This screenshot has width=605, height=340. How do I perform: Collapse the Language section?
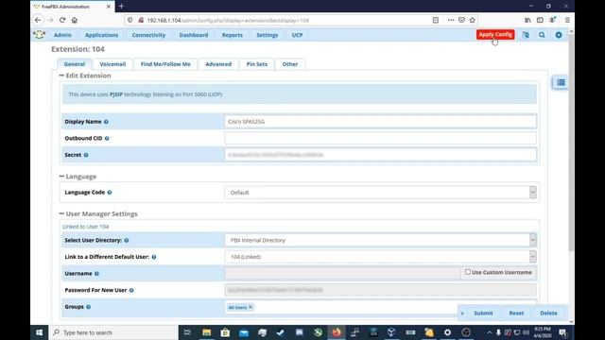pyautogui.click(x=61, y=177)
